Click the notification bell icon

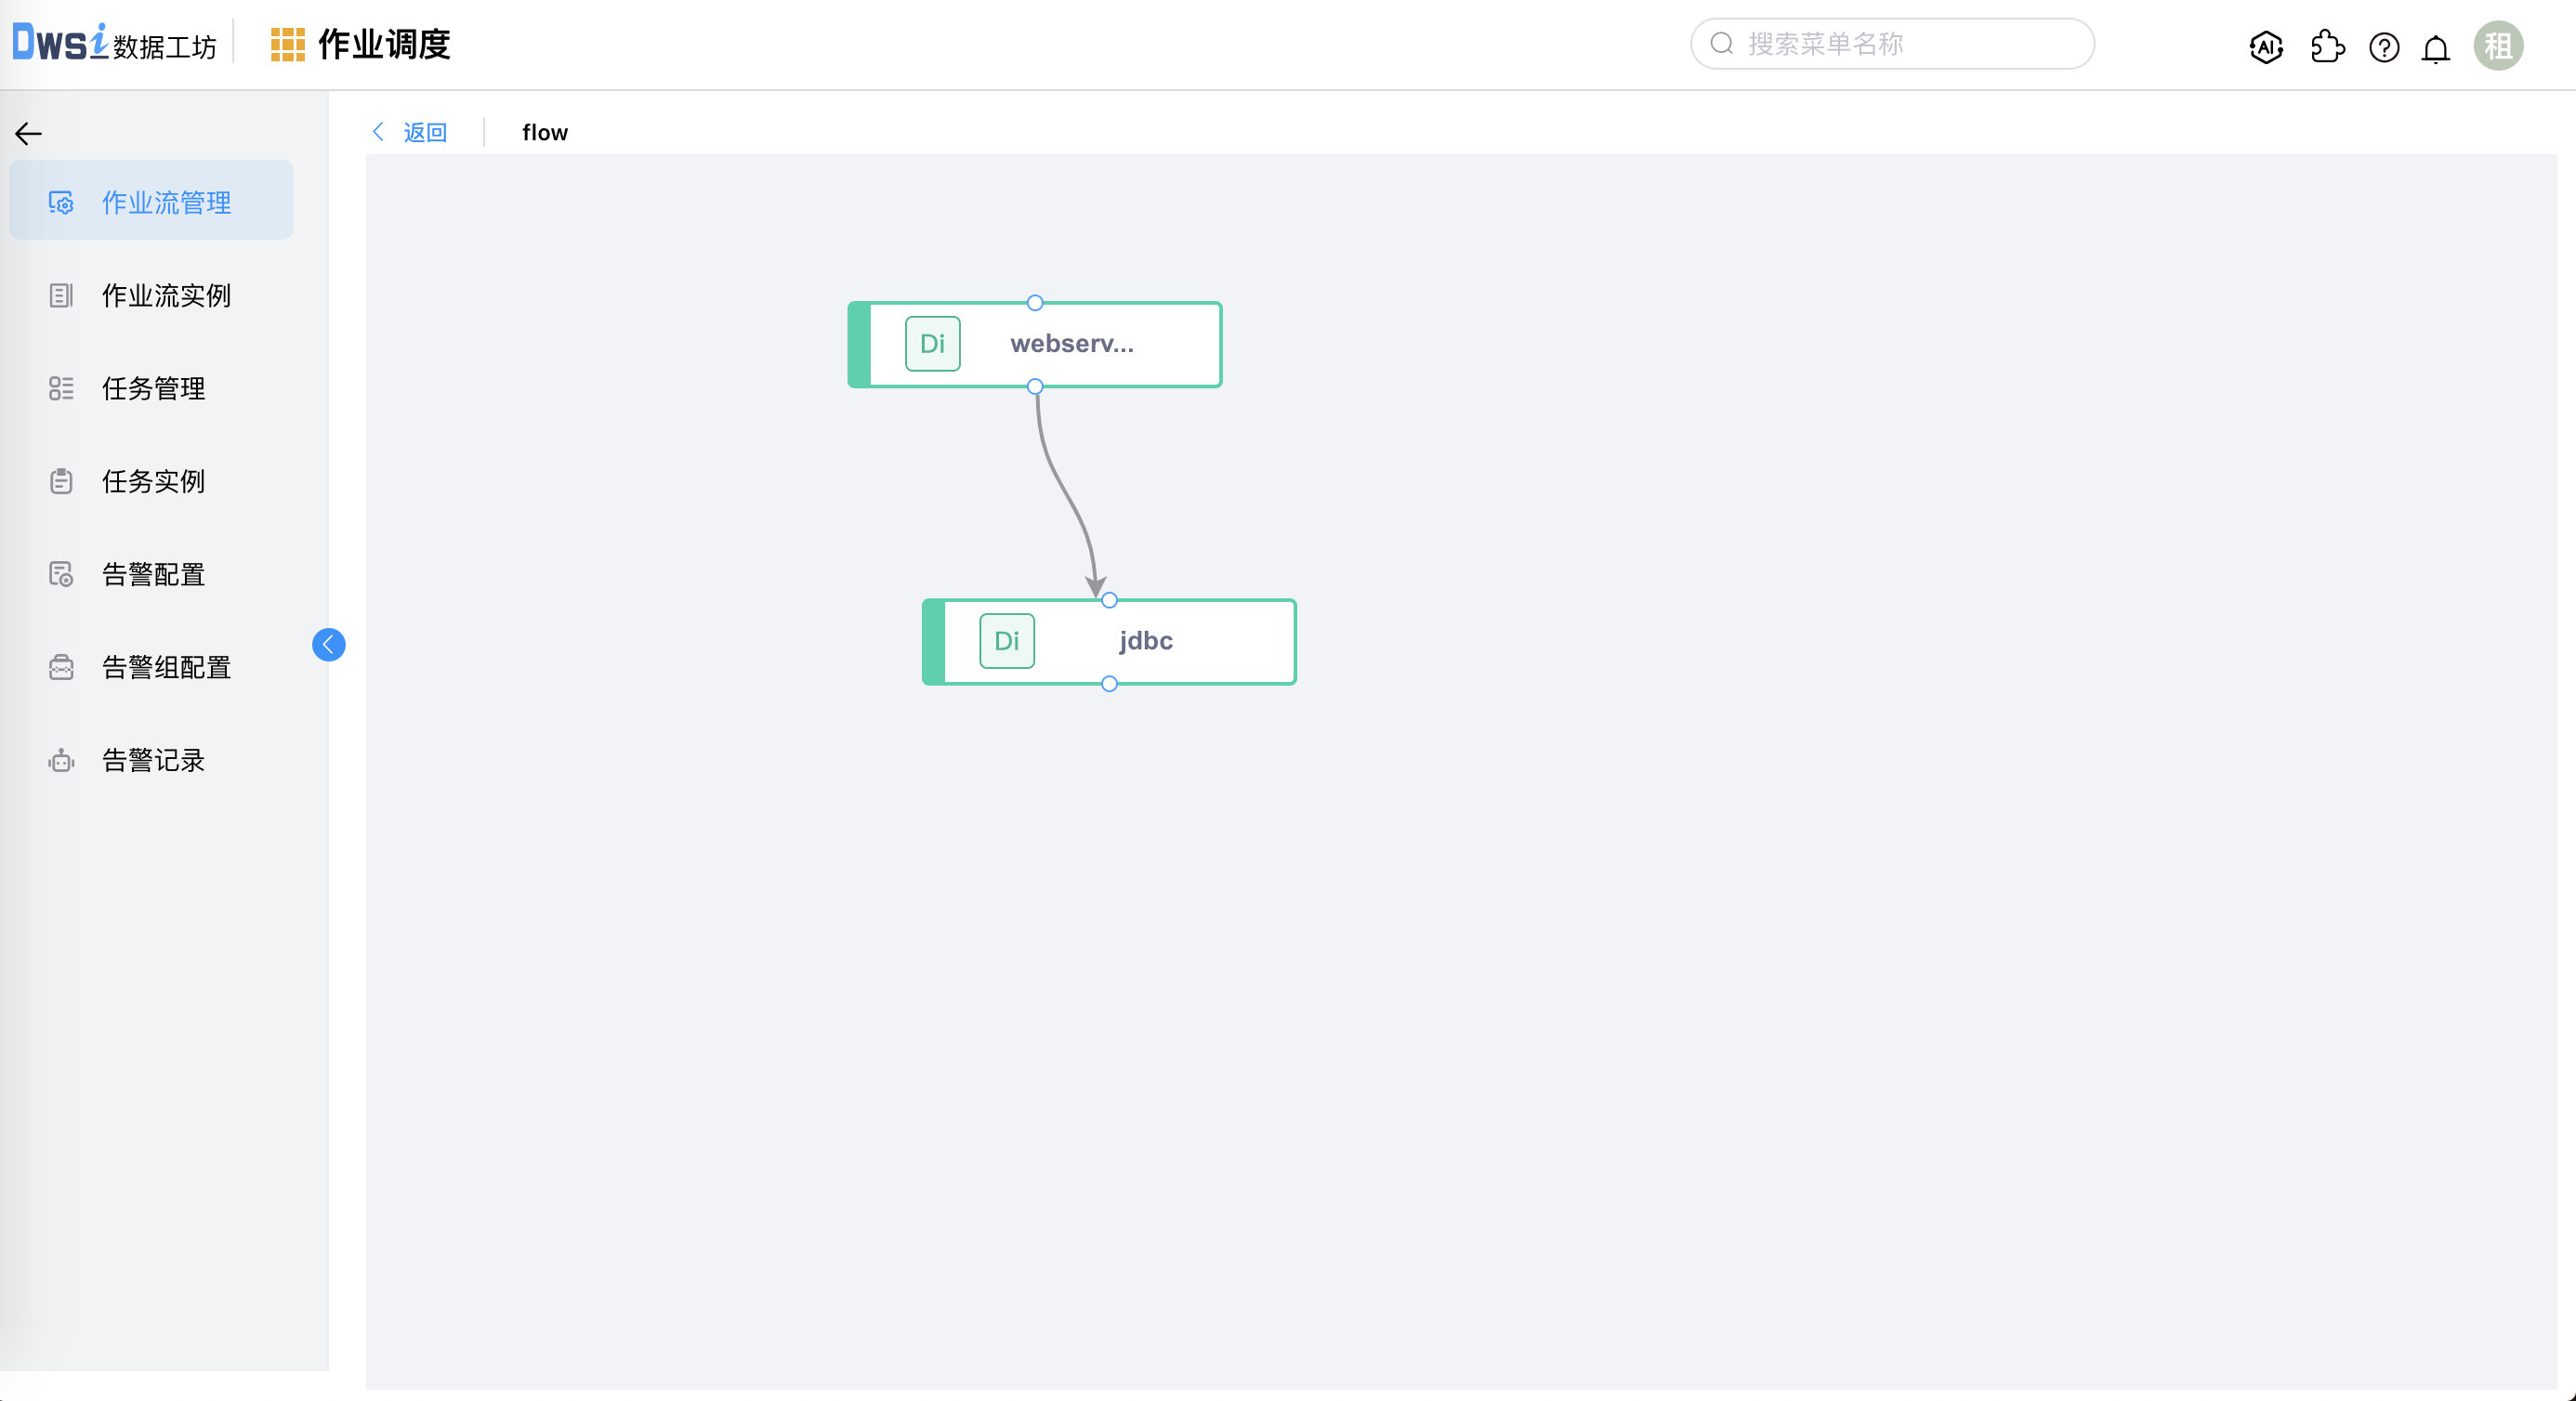coord(2436,48)
